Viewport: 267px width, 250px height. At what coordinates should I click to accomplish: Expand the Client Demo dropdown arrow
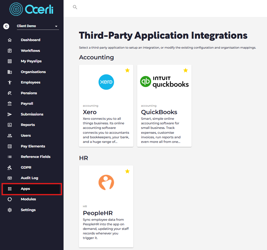56,26
